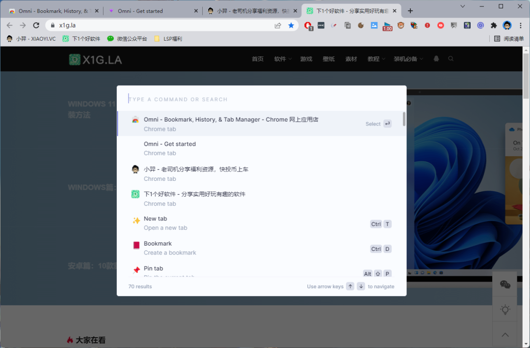Toggle the bookmark star in address bar

(291, 25)
